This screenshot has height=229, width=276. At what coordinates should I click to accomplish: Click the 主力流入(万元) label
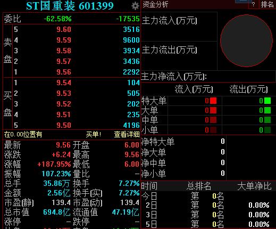pos(170,21)
